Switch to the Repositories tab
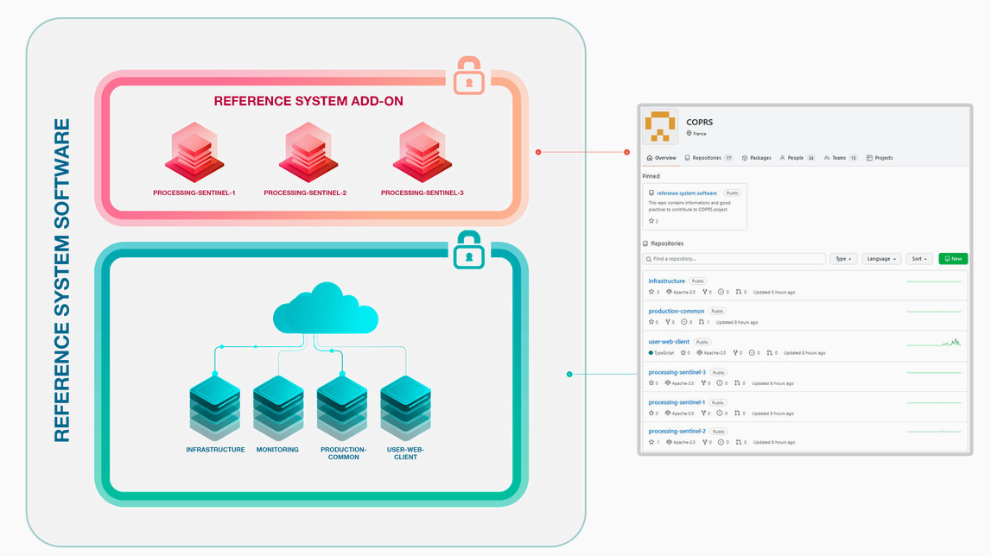 click(x=708, y=158)
